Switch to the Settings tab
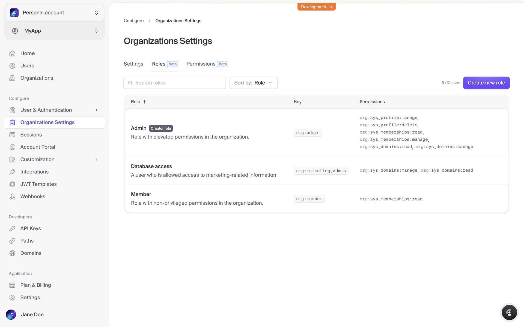The width and height of the screenshot is (524, 327). coord(133,64)
